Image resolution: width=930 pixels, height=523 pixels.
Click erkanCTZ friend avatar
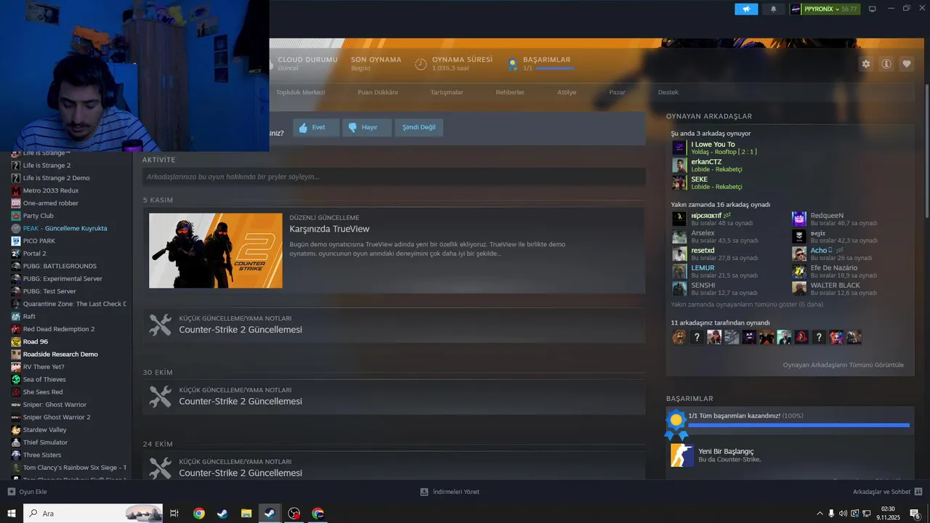[x=679, y=166]
